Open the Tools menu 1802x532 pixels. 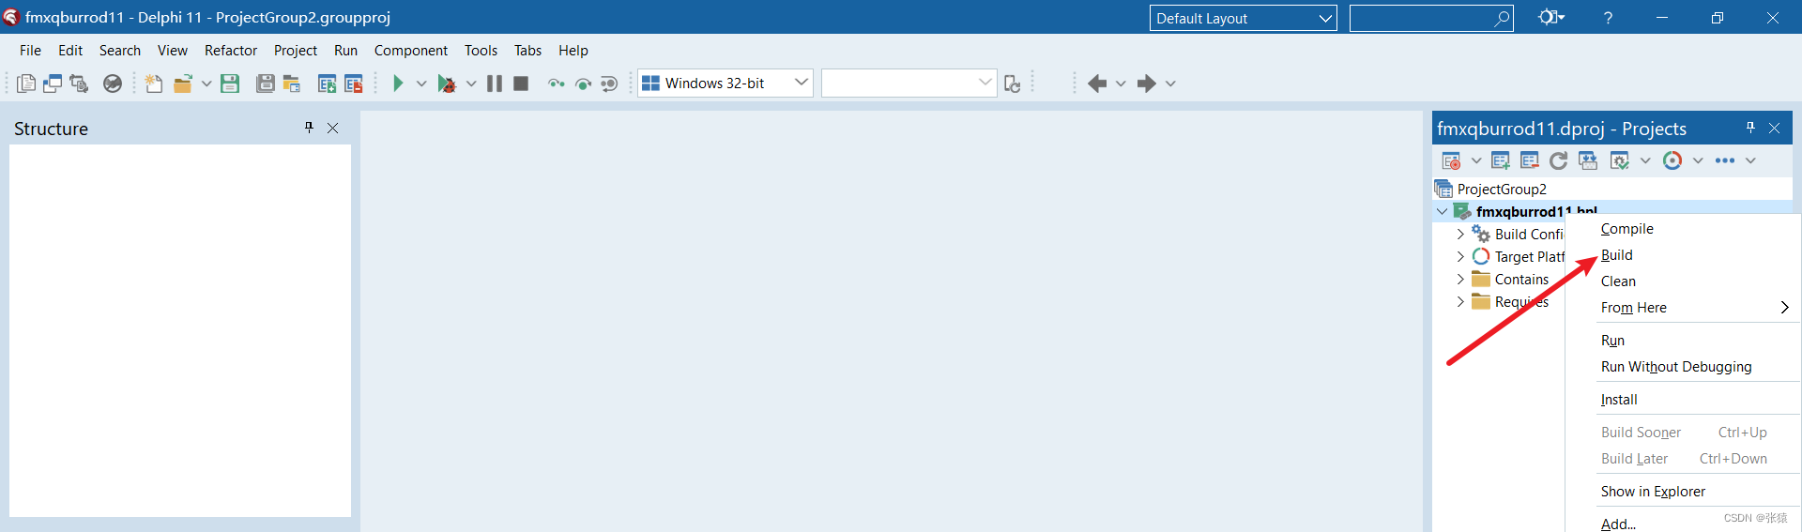coord(481,51)
